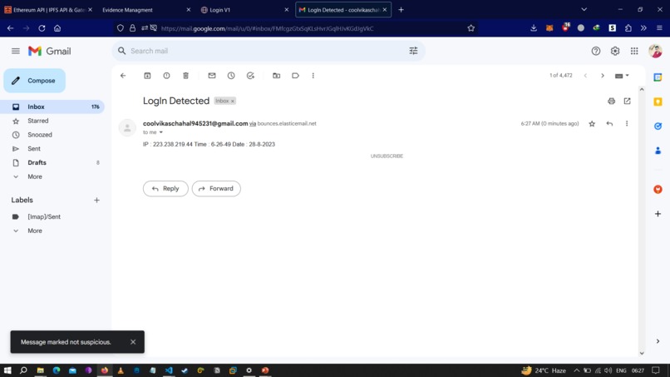Expand the More item under Labels
Screen dimensions: 670x377
[35, 231]
